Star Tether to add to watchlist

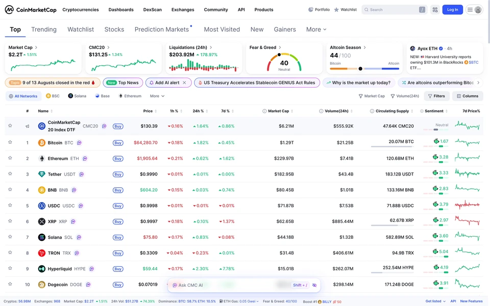pyautogui.click(x=10, y=173)
